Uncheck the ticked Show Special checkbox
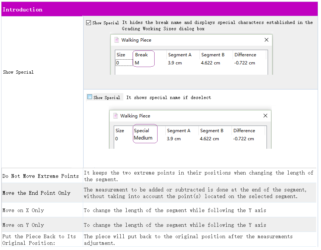The width and height of the screenshot is (321, 250). (88, 22)
